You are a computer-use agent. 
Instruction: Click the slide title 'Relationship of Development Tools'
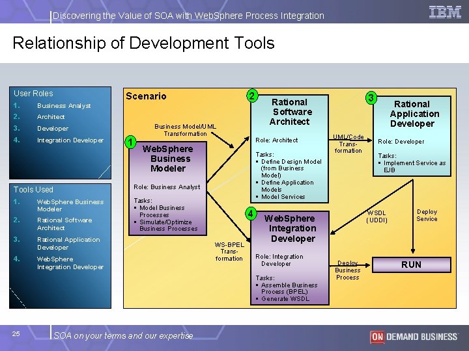(143, 43)
